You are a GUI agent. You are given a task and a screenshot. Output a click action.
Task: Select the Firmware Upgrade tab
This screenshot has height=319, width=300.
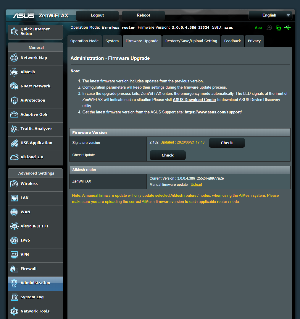[x=142, y=41]
